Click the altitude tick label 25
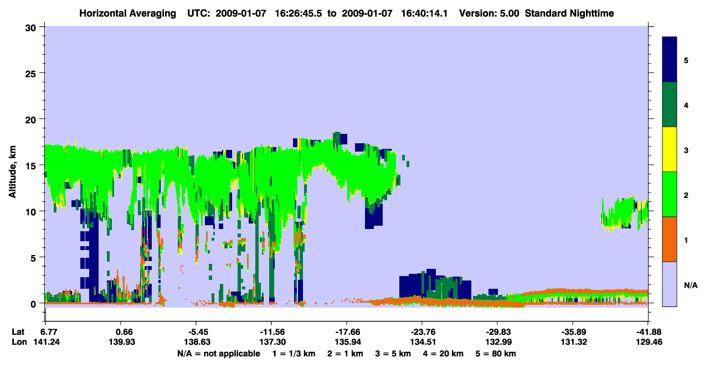 [x=32, y=74]
